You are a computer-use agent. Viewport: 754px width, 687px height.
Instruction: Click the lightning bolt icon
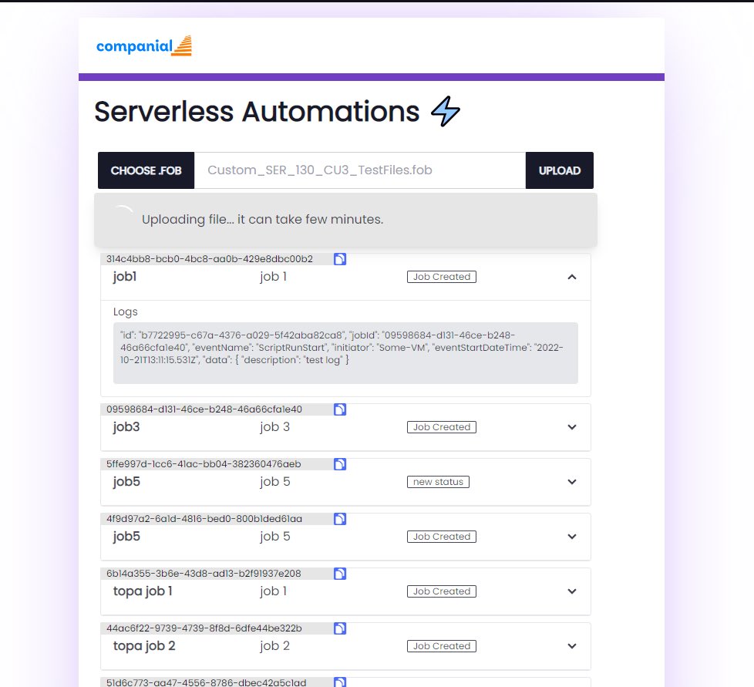click(x=446, y=111)
